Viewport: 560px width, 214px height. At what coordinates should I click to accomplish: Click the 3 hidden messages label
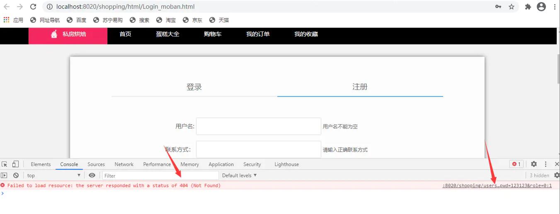pyautogui.click(x=539, y=176)
